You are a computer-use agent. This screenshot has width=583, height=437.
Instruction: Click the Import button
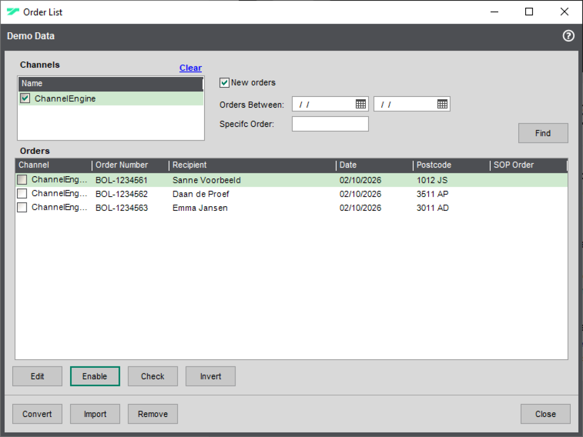pos(95,414)
